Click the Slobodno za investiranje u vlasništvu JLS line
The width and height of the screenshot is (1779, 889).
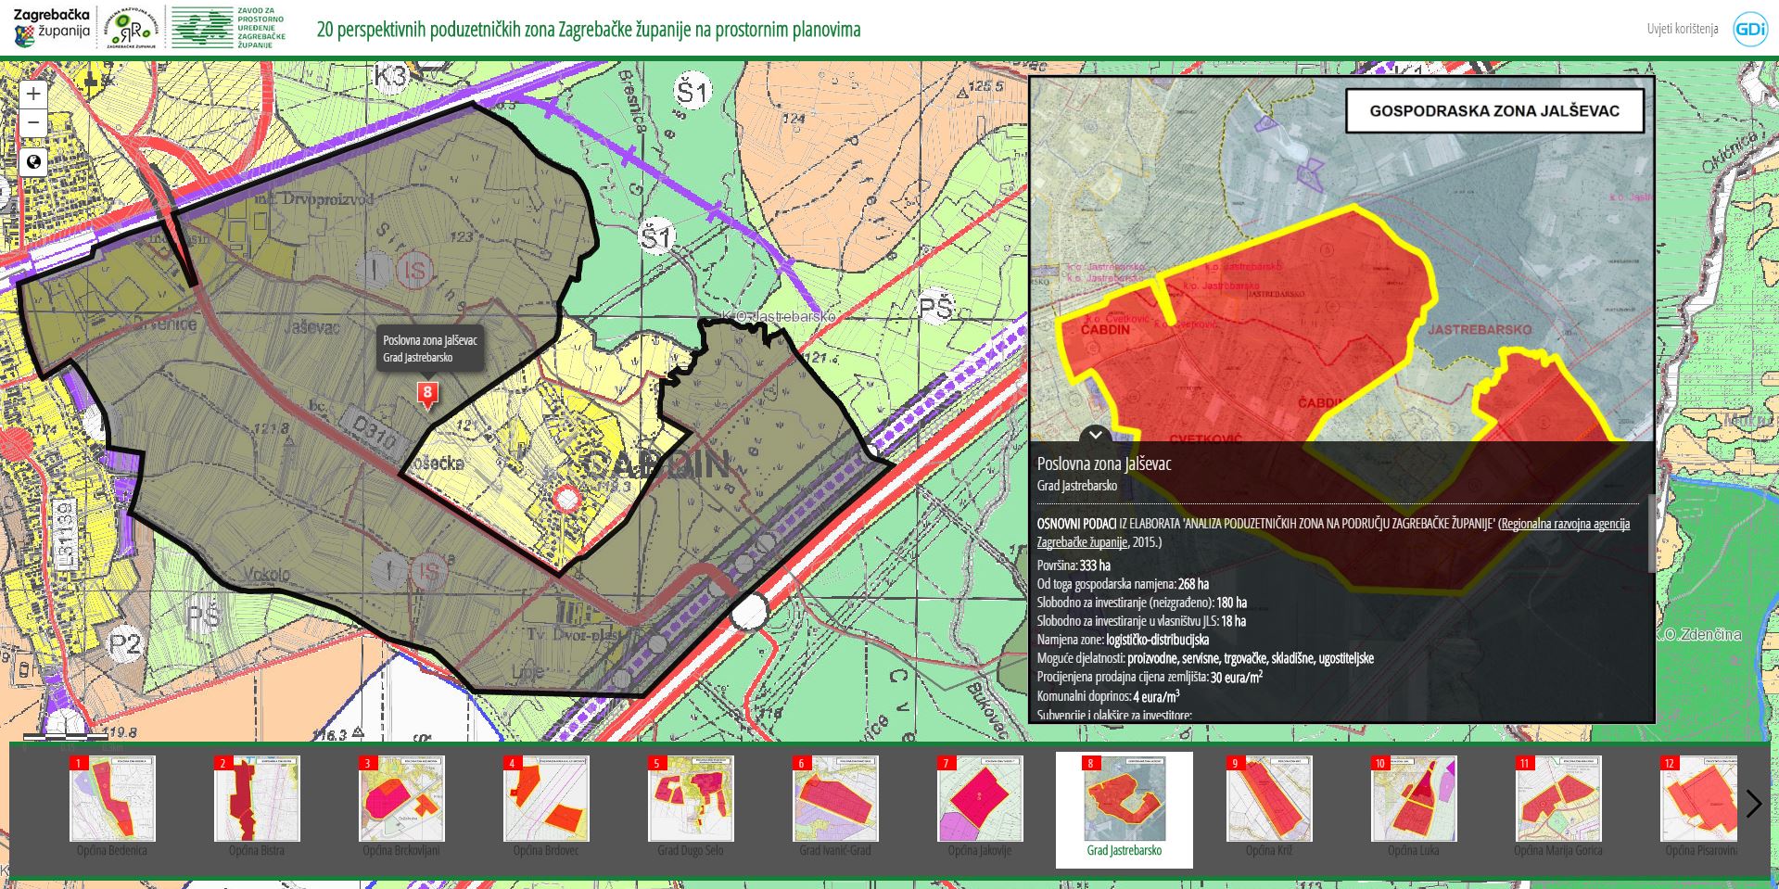[1141, 621]
